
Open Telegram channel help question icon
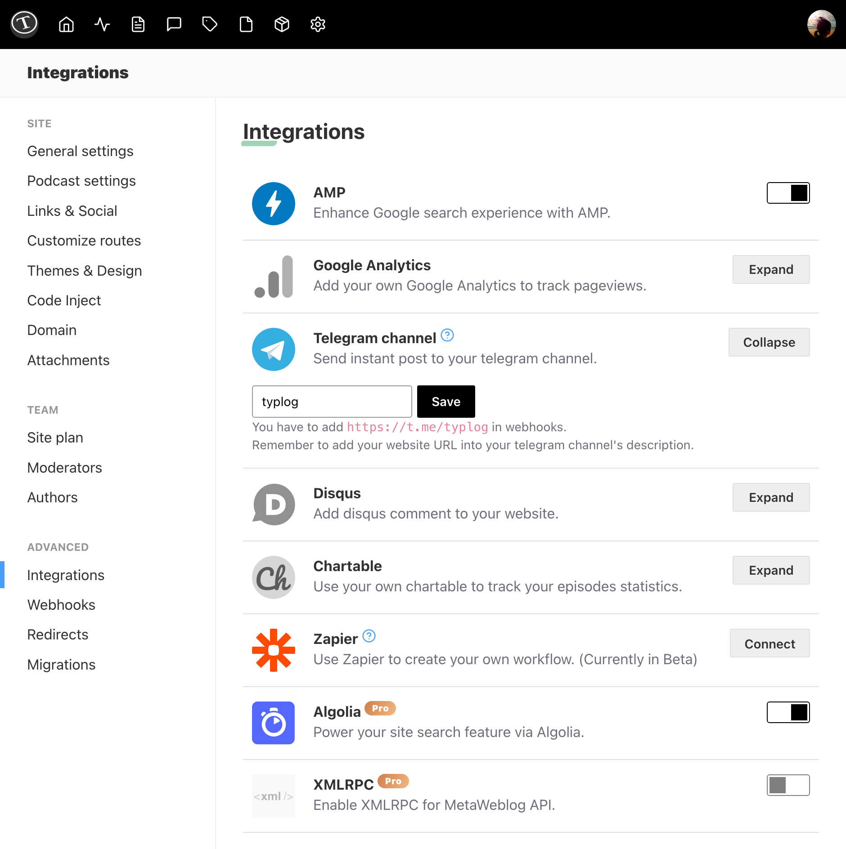pos(447,335)
